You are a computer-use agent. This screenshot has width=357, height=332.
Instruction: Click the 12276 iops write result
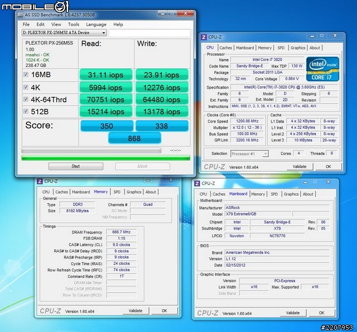(x=162, y=87)
